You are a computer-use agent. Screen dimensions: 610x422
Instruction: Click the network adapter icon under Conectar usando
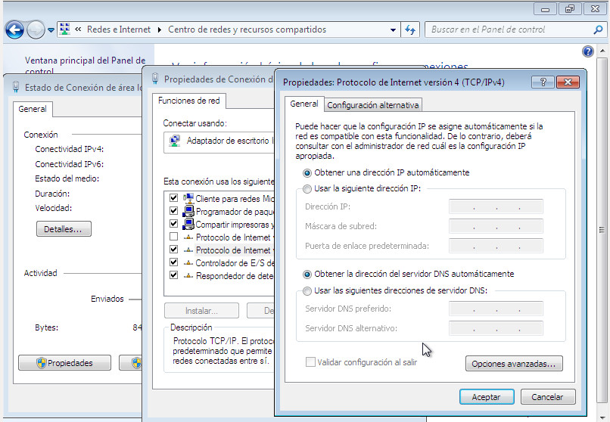coord(174,141)
